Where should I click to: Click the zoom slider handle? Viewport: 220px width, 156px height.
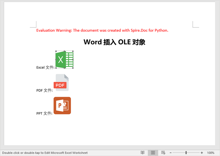point(186,153)
